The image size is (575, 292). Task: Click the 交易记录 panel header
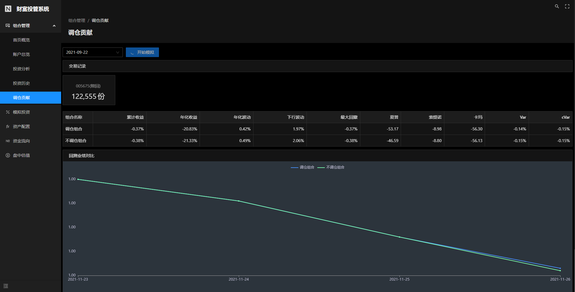pyautogui.click(x=317, y=66)
